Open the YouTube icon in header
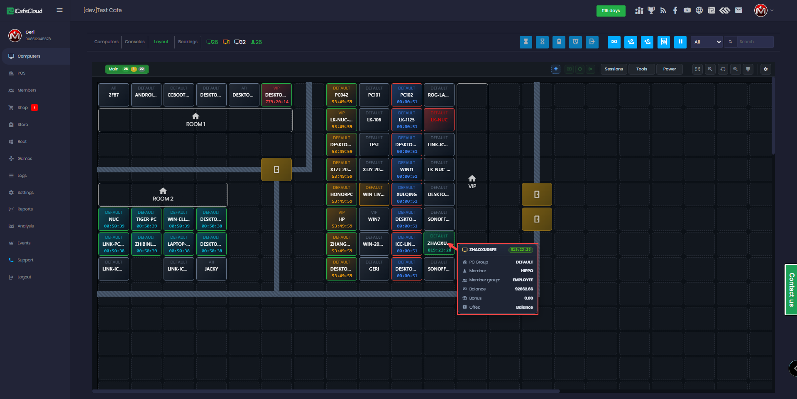 pos(687,10)
